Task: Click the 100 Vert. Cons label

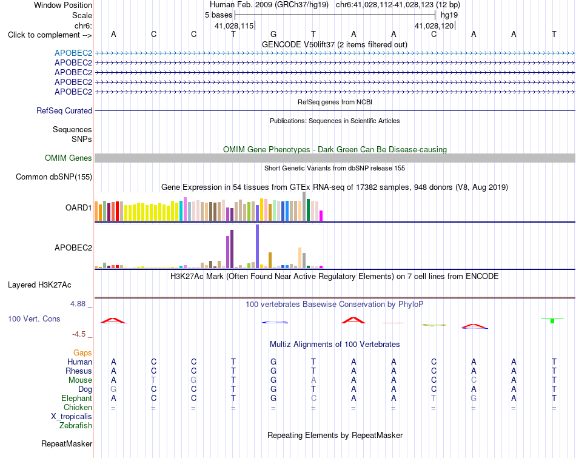Action: (x=34, y=318)
